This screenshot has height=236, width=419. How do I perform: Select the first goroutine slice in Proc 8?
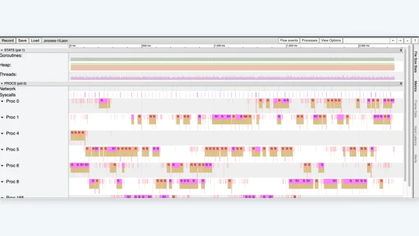pyautogui.click(x=92, y=181)
